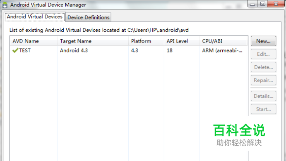Minimize the Android Virtual Device Manager window
This screenshot has width=286, height=161.
coord(252,4)
